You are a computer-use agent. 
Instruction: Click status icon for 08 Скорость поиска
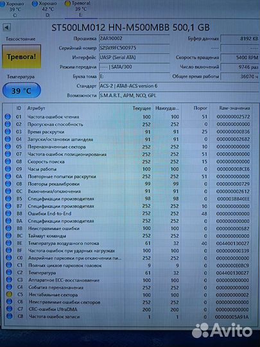[x=8, y=161]
